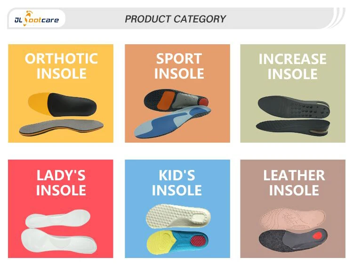Open the Leather Insole category tile
353x266 pixels.
292,209
